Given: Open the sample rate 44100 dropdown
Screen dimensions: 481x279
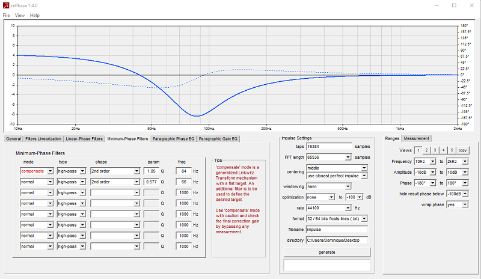Looking at the screenshot, I should pyautogui.click(x=328, y=208).
